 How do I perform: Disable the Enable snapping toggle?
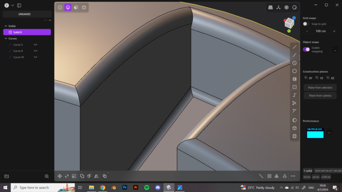[306, 49]
